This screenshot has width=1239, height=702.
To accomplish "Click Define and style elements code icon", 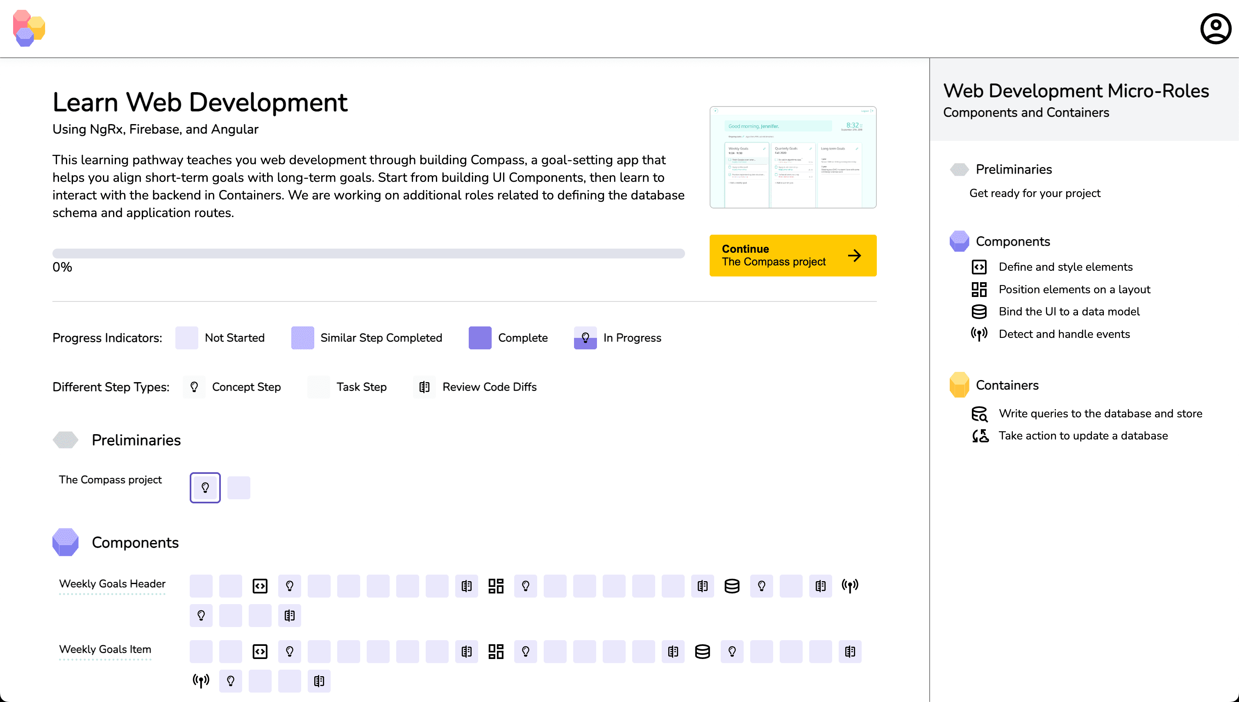I will [x=978, y=267].
